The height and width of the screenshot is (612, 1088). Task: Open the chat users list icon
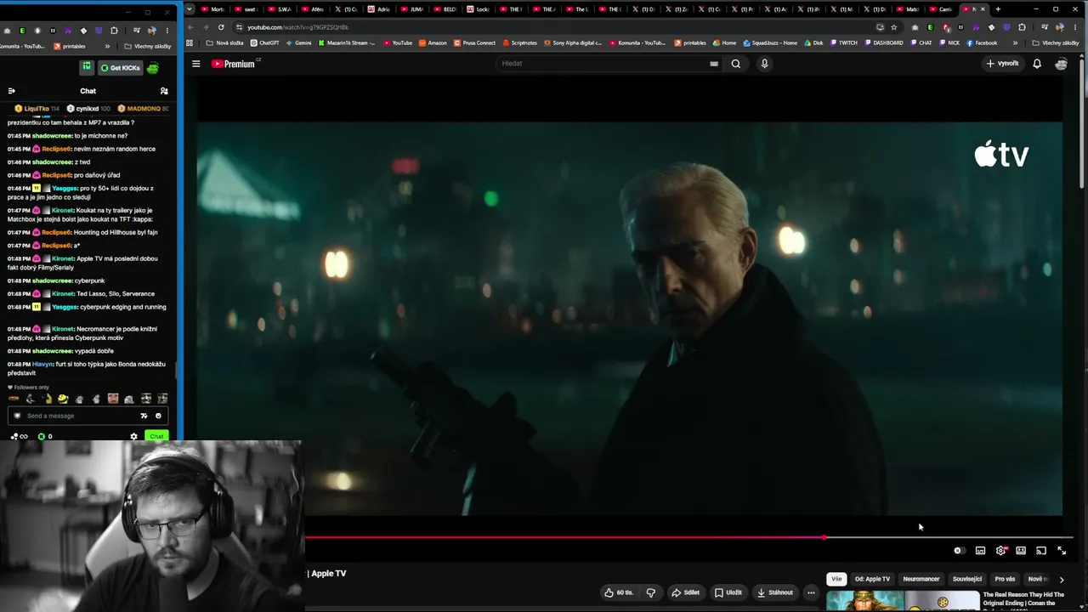[164, 91]
